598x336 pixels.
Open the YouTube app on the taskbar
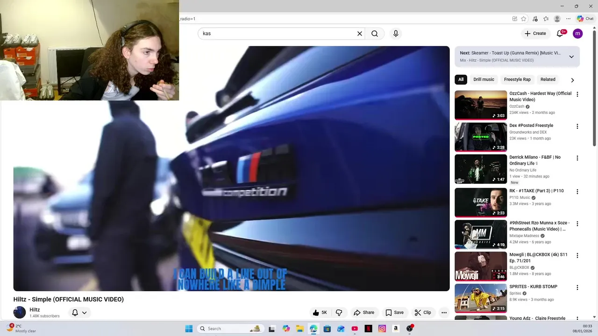(x=355, y=329)
